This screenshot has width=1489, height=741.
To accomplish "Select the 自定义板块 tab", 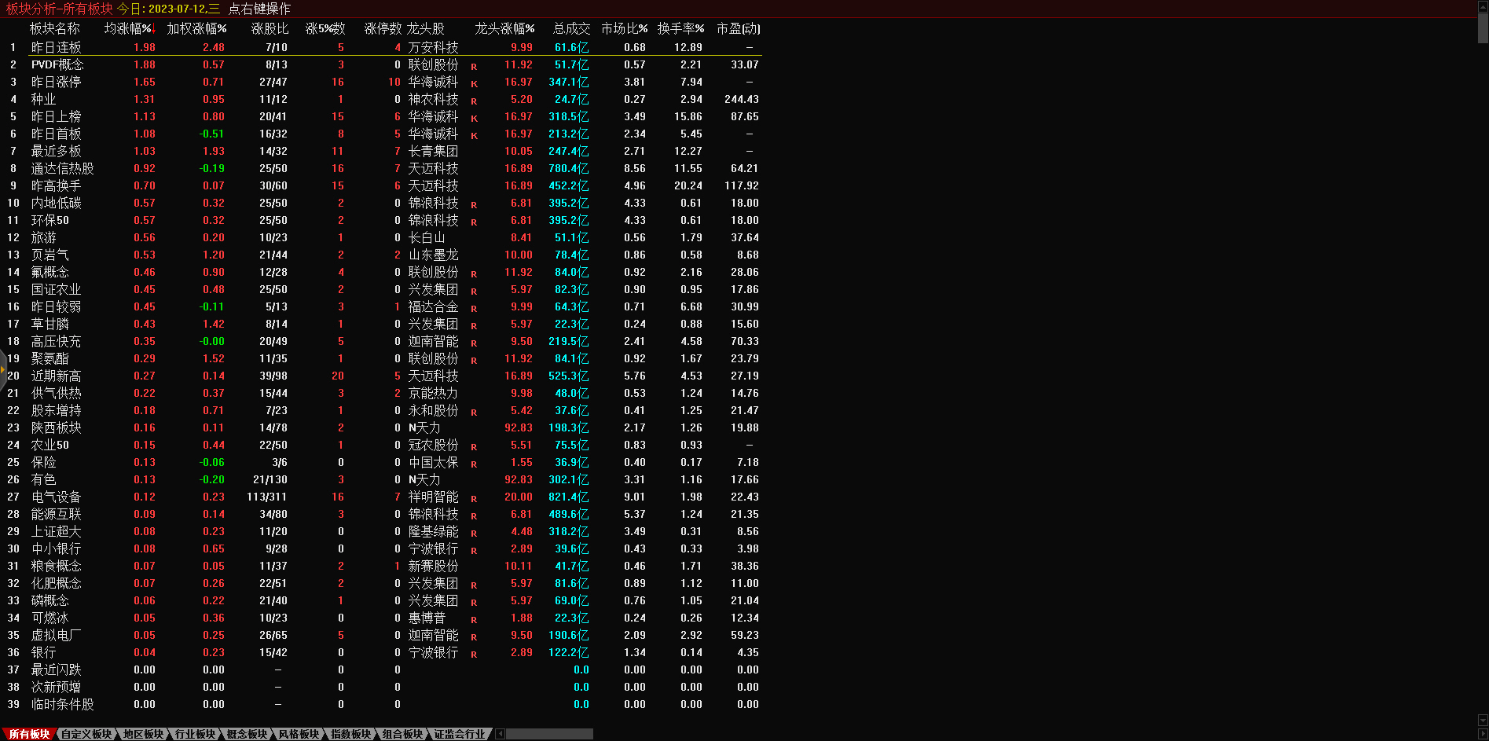I will coord(86,734).
